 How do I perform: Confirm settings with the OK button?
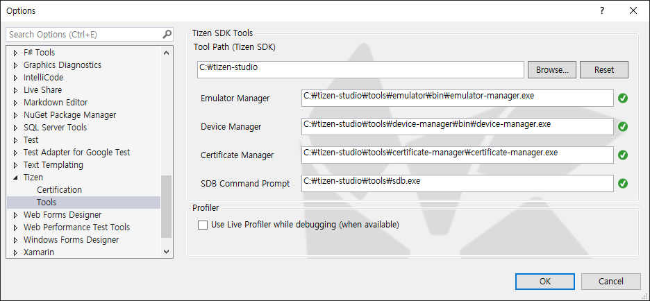(544, 281)
